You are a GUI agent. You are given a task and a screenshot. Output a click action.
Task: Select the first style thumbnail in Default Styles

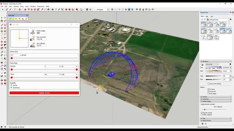pyautogui.click(x=203, y=24)
